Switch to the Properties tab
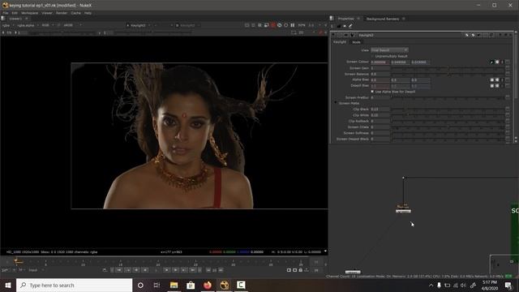519x292 pixels. (x=346, y=19)
